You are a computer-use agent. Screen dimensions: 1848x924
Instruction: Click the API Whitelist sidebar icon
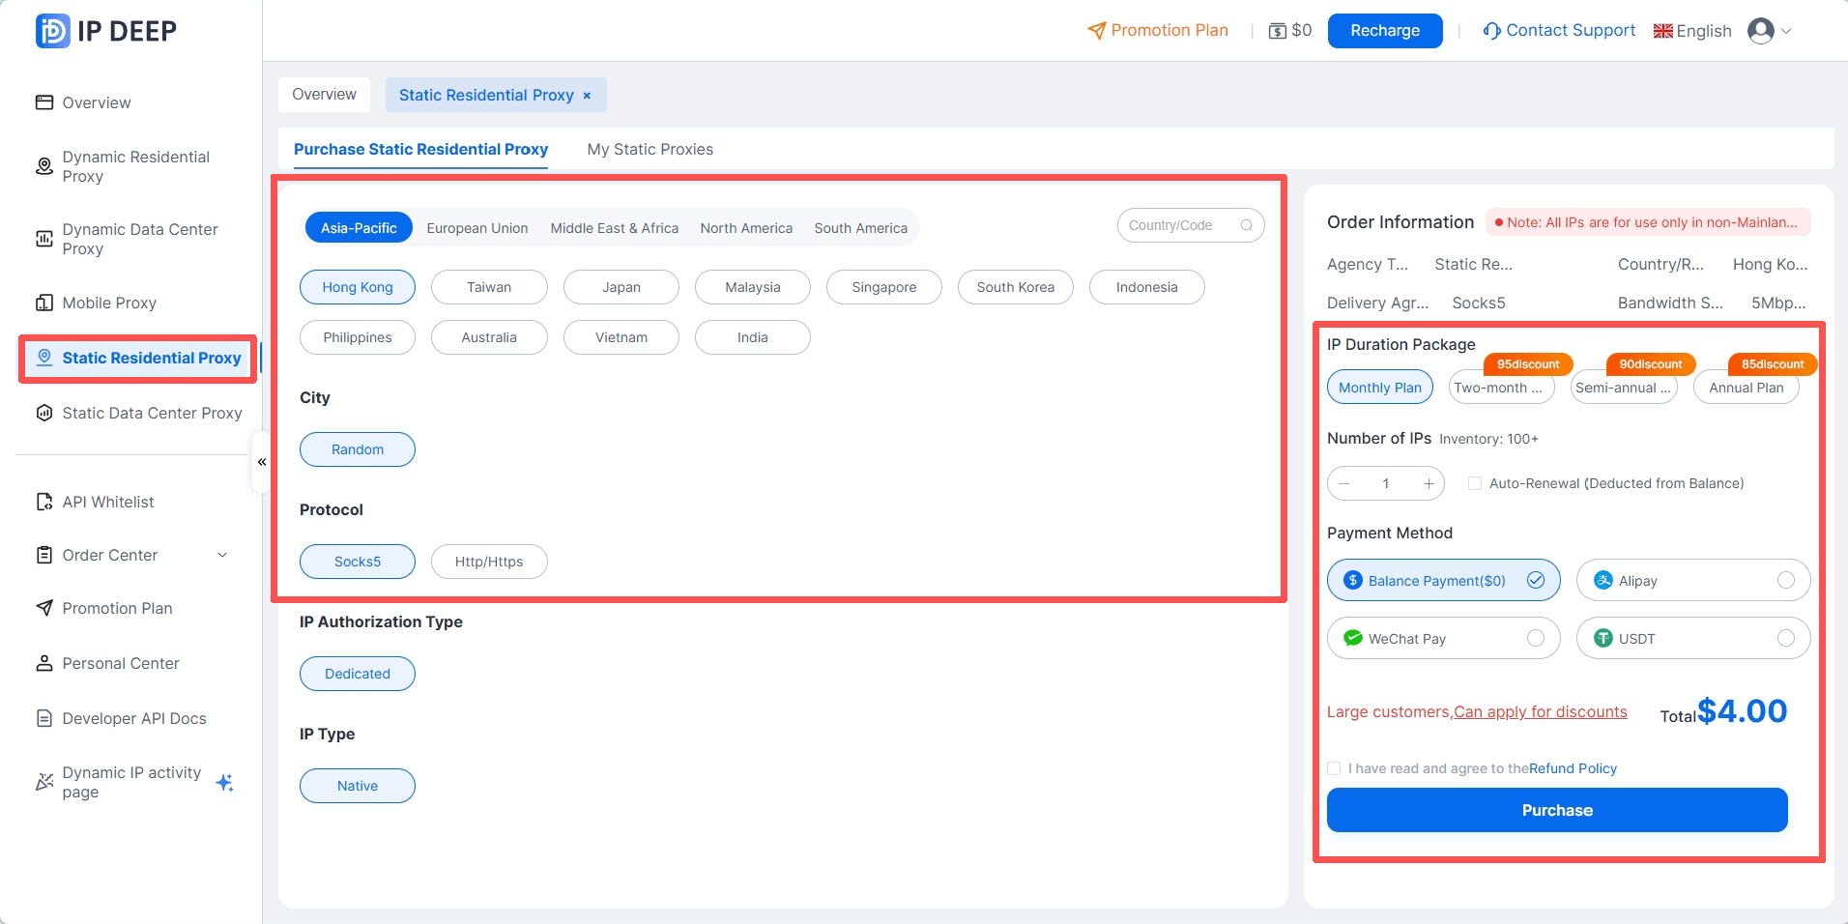click(x=44, y=502)
